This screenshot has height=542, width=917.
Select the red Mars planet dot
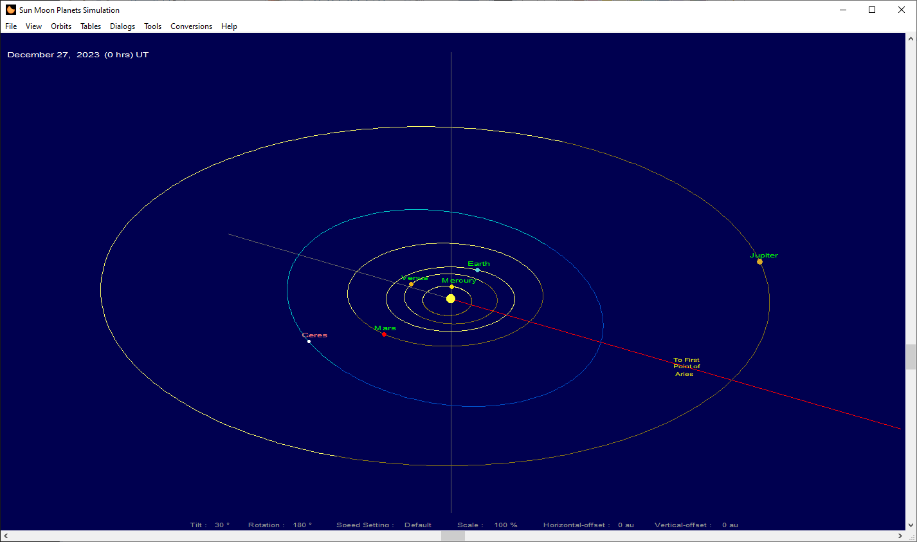pyautogui.click(x=384, y=335)
